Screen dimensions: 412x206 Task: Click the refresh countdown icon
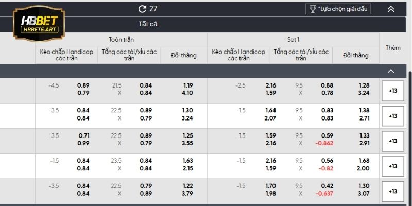coord(143,9)
